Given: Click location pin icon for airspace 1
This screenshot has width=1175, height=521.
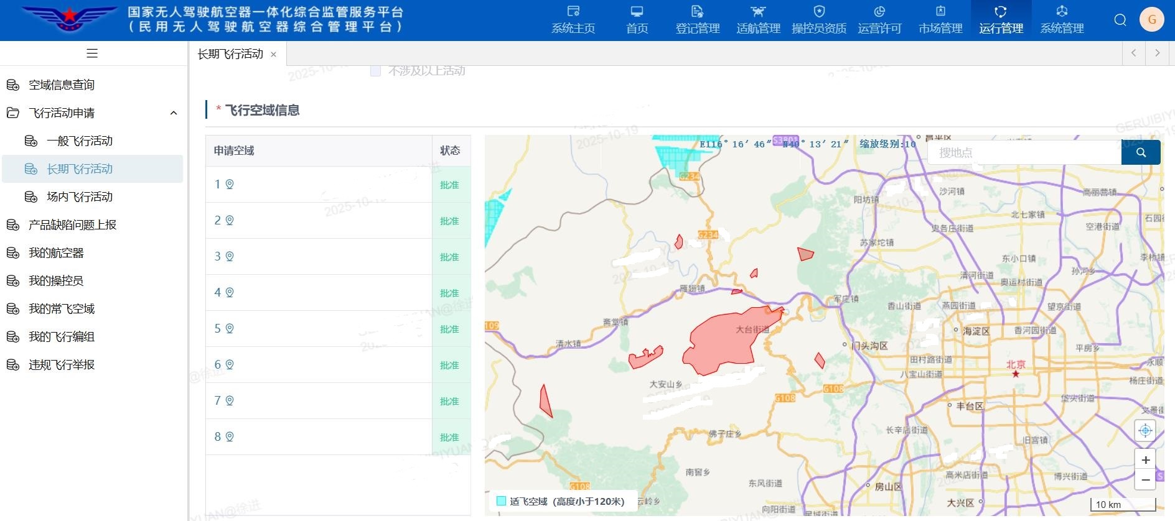Looking at the screenshot, I should coord(230,185).
